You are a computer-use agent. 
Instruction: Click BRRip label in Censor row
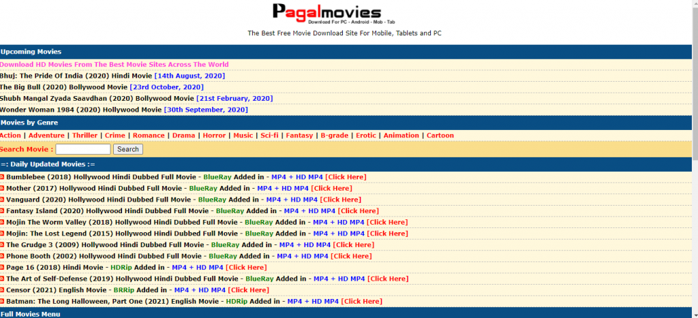(x=124, y=290)
